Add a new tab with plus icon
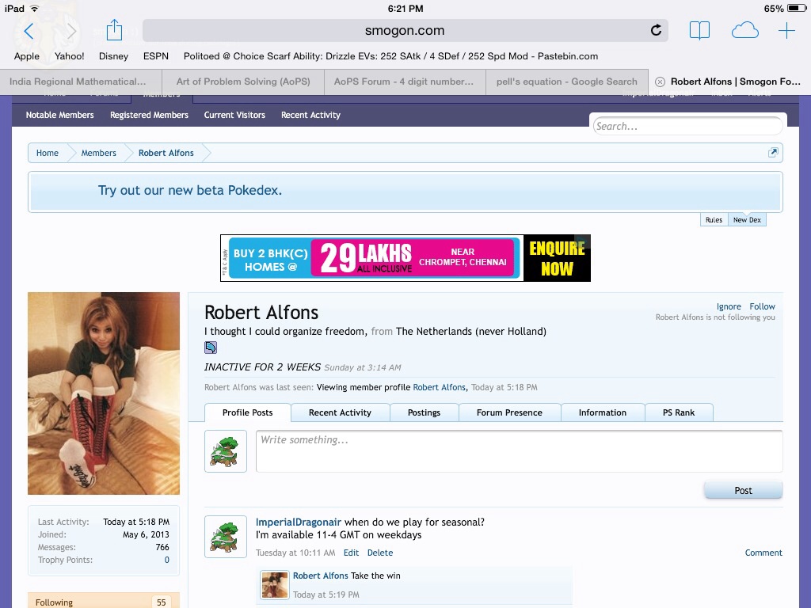811x608 pixels. click(786, 31)
